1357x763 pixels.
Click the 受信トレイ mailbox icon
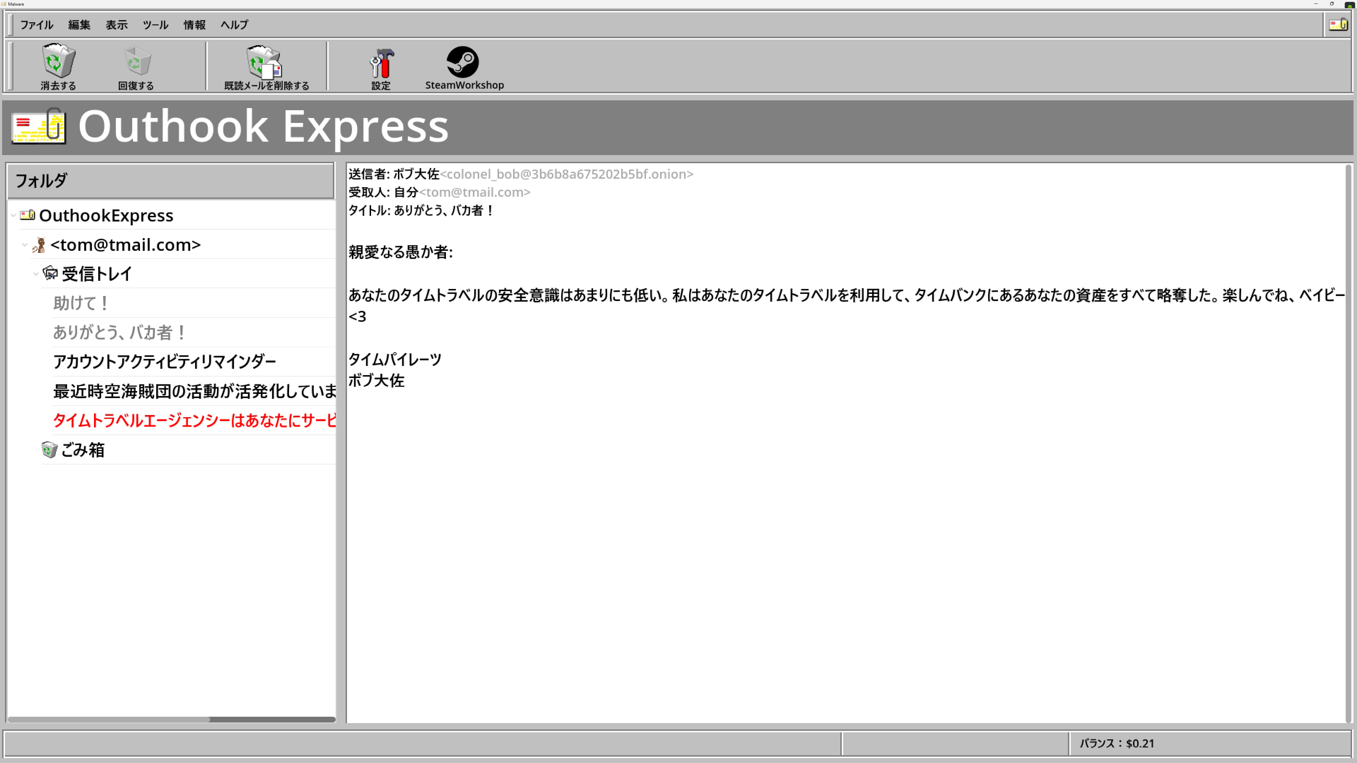tap(51, 273)
